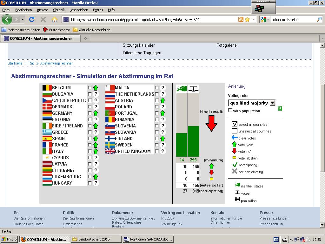
Task: Click the yellow vote 'abstain' icon
Action: coord(235,158)
